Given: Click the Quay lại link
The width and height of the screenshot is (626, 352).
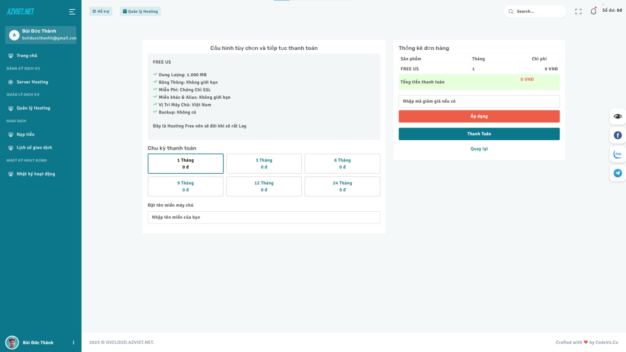Looking at the screenshot, I should pyautogui.click(x=479, y=149).
